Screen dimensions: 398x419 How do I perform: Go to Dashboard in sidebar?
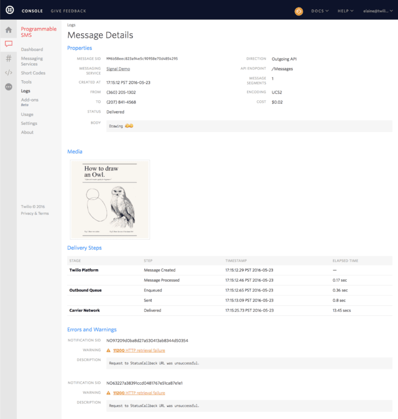click(32, 49)
